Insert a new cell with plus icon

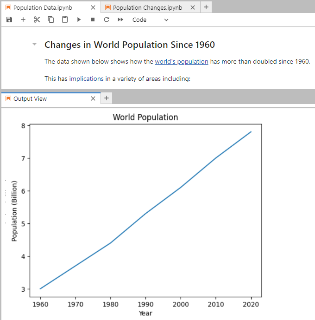click(23, 20)
